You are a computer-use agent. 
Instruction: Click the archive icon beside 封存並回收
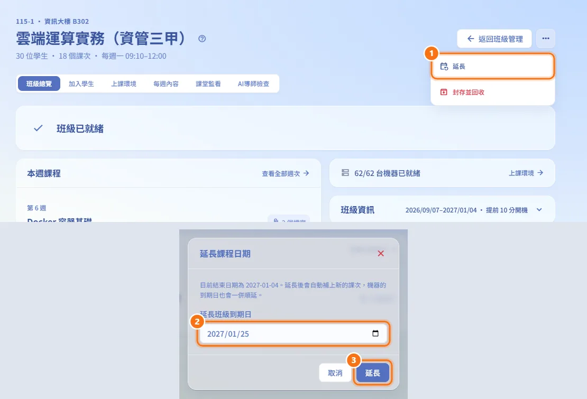point(444,92)
